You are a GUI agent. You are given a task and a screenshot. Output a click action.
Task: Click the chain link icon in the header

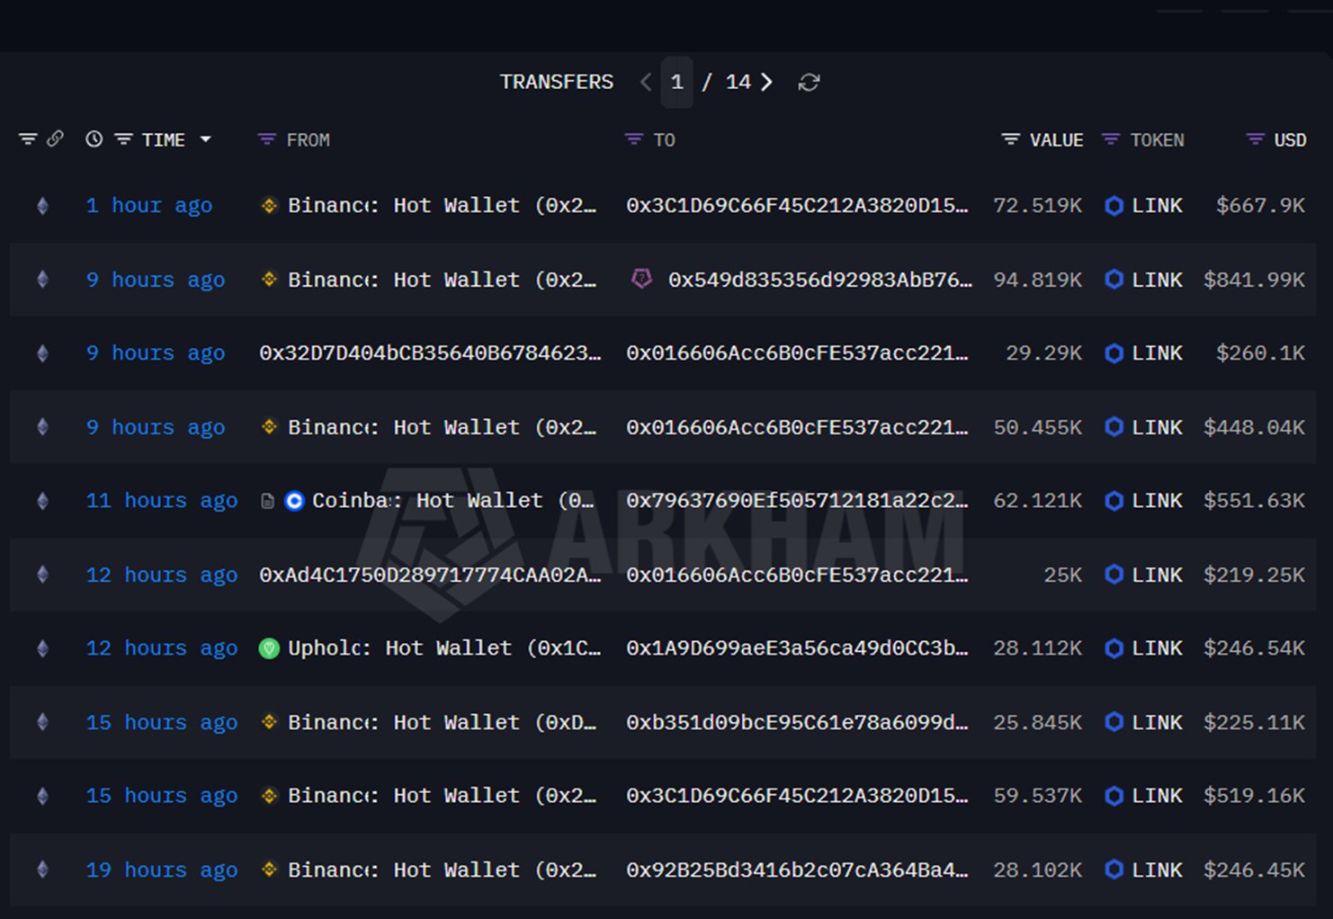[x=55, y=139]
